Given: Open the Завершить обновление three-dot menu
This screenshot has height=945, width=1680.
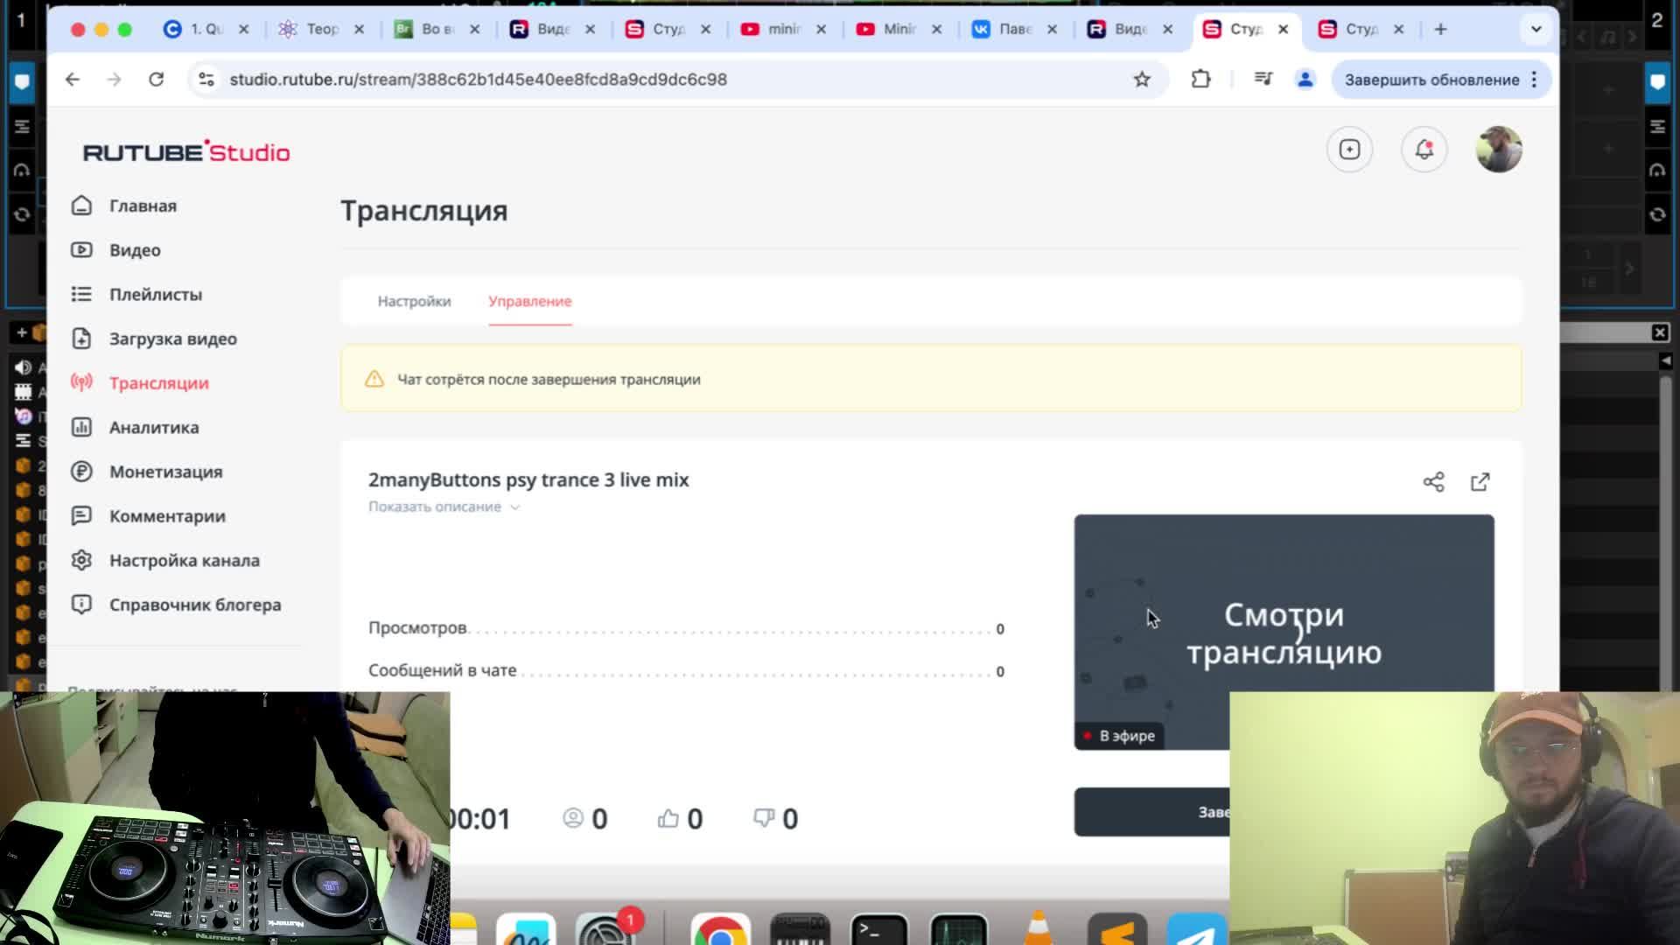Looking at the screenshot, I should tap(1534, 80).
